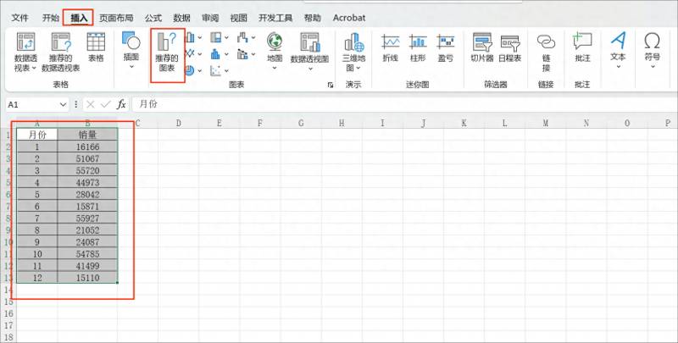Click the scatter chart icon
678x343 pixels.
[x=216, y=70]
